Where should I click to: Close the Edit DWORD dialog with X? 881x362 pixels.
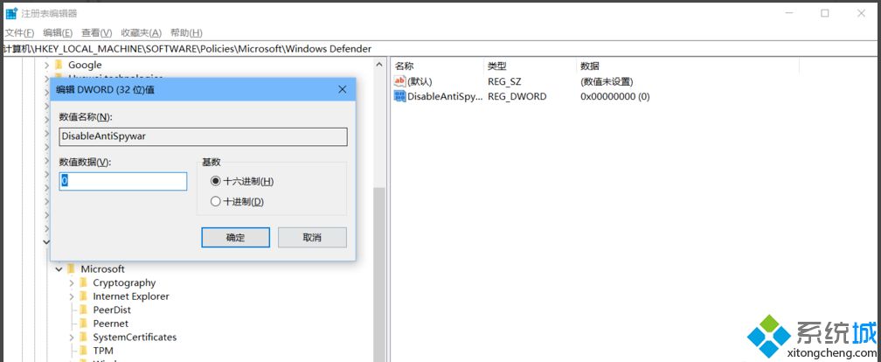[343, 89]
